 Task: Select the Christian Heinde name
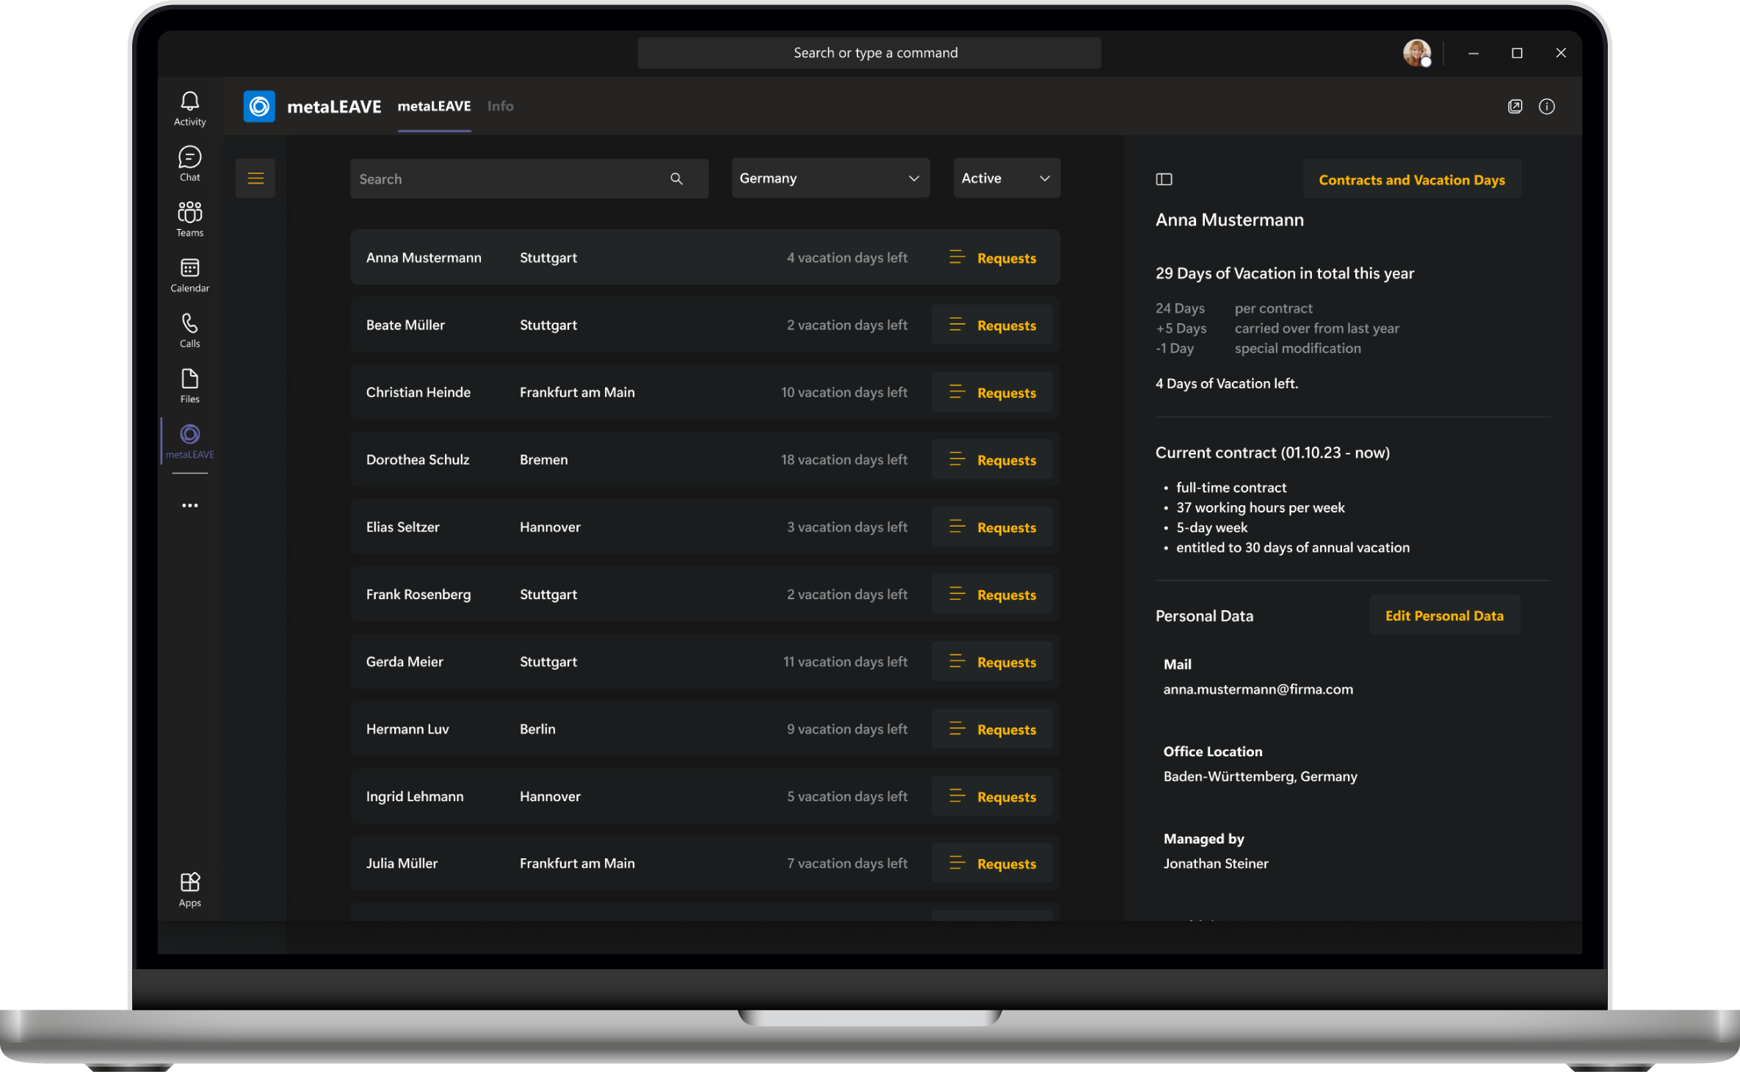418,393
